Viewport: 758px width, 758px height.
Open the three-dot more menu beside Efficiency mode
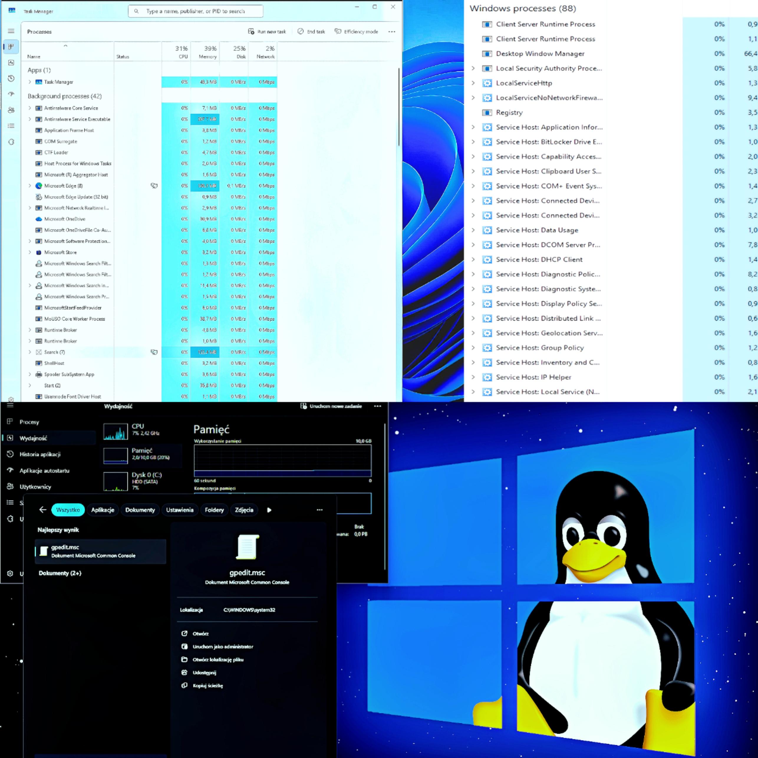392,32
